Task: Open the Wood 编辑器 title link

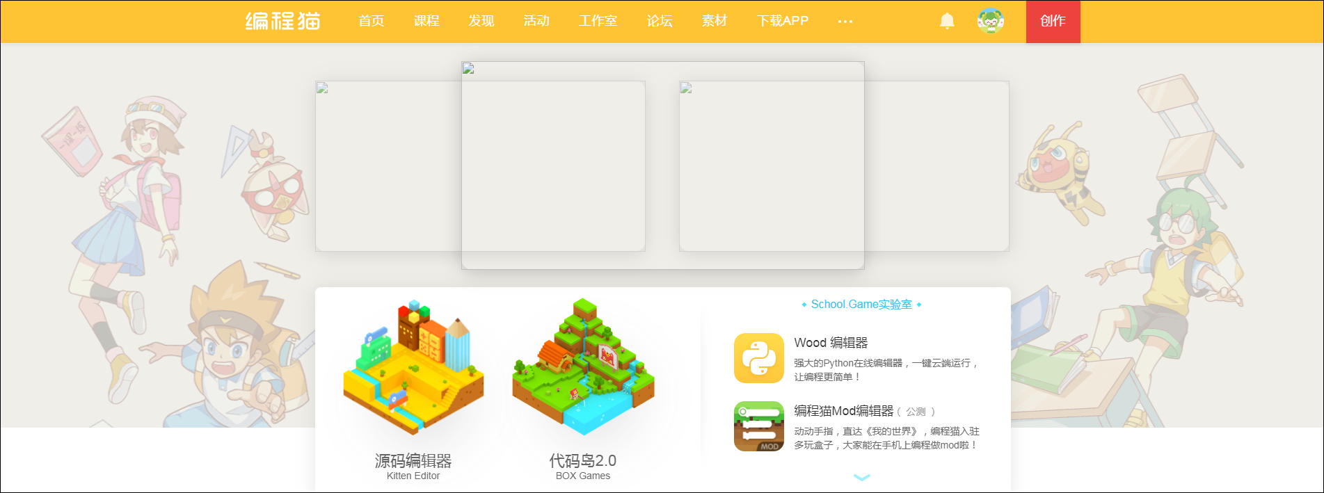Action: (831, 343)
